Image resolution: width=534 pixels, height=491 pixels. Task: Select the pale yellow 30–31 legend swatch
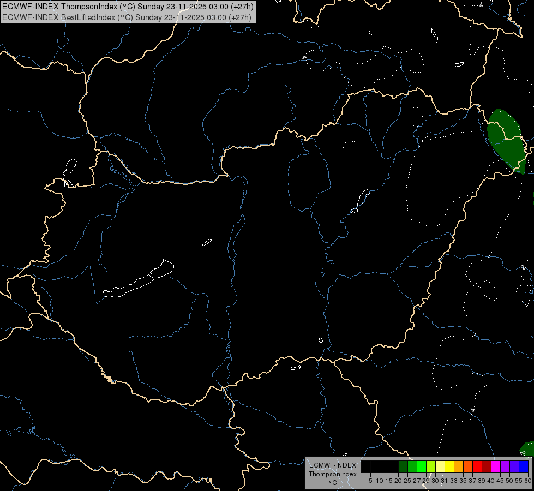[440, 467]
